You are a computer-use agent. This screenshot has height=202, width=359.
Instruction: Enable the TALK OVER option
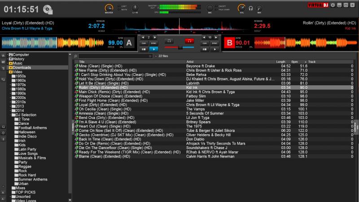click(x=222, y=9)
